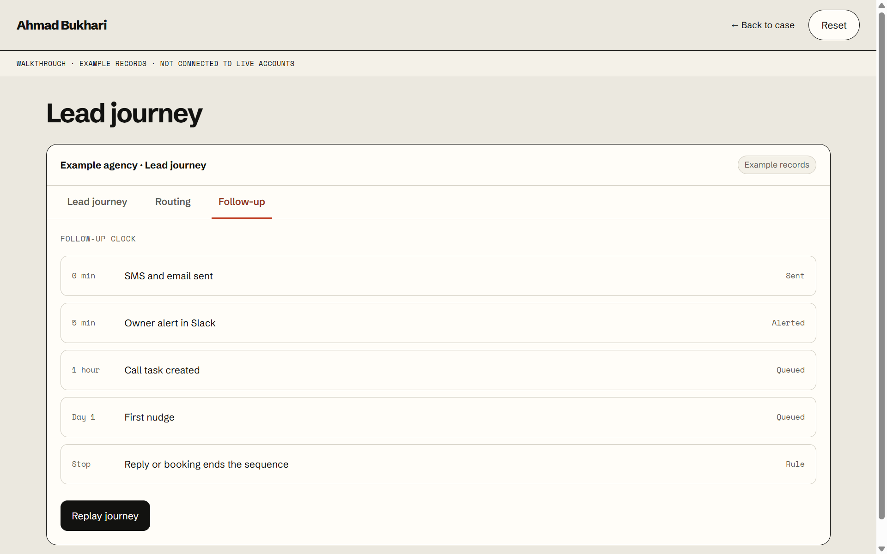Click the Reset button
The height and width of the screenshot is (554, 887).
[833, 25]
